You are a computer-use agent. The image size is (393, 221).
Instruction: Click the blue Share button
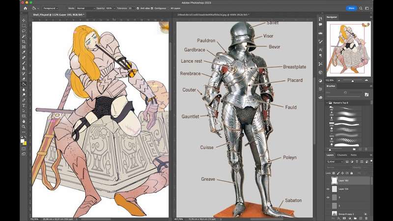coord(351,8)
